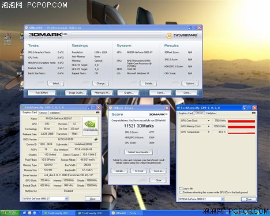Open Graphics Card tab in left GPU-Z window
This screenshot has width=270, height=216.
coord(29,112)
